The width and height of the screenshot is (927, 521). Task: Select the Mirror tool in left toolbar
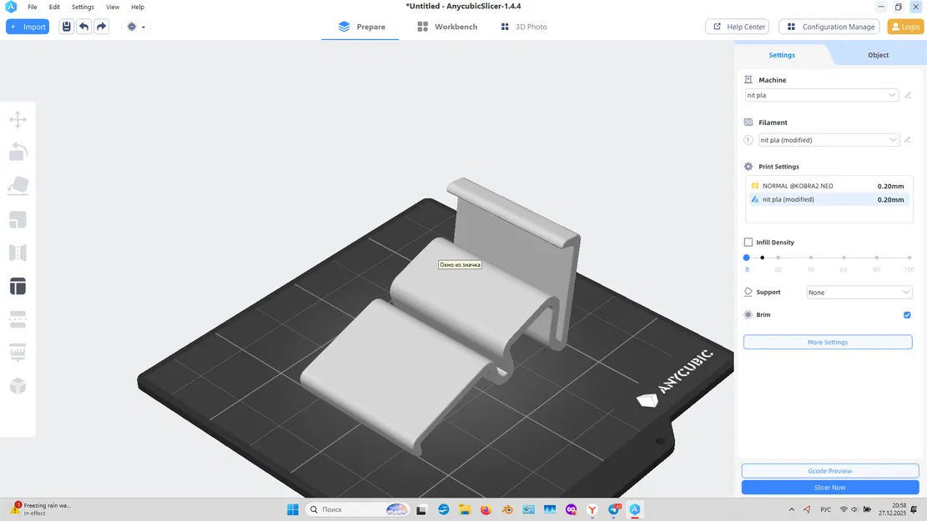18,253
